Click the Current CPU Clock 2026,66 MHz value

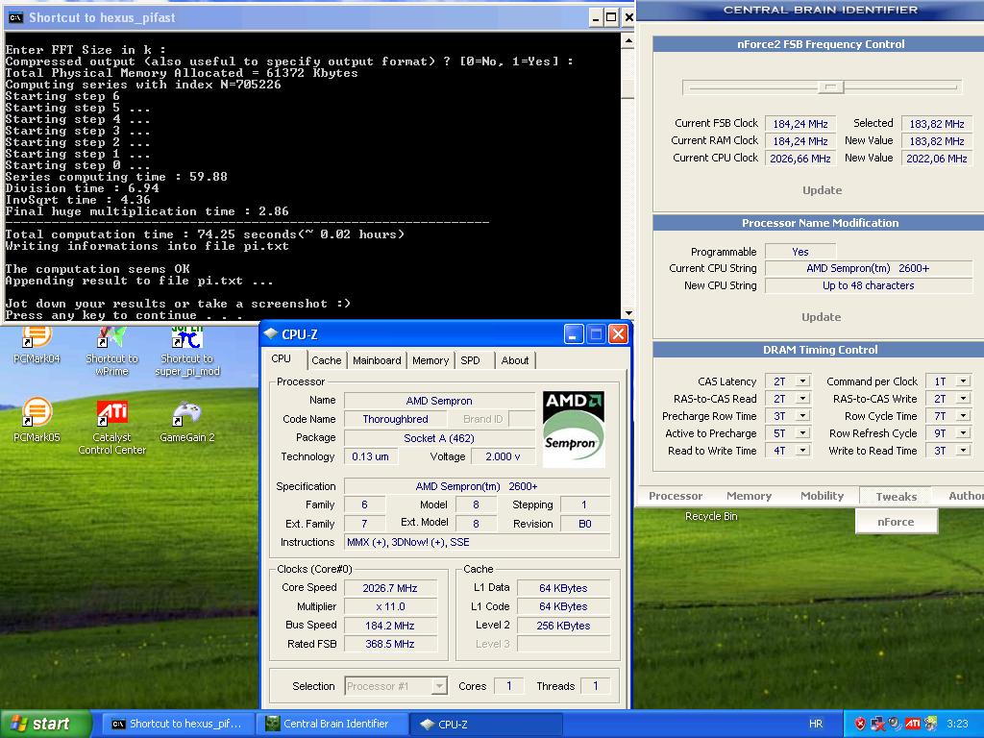coord(800,159)
